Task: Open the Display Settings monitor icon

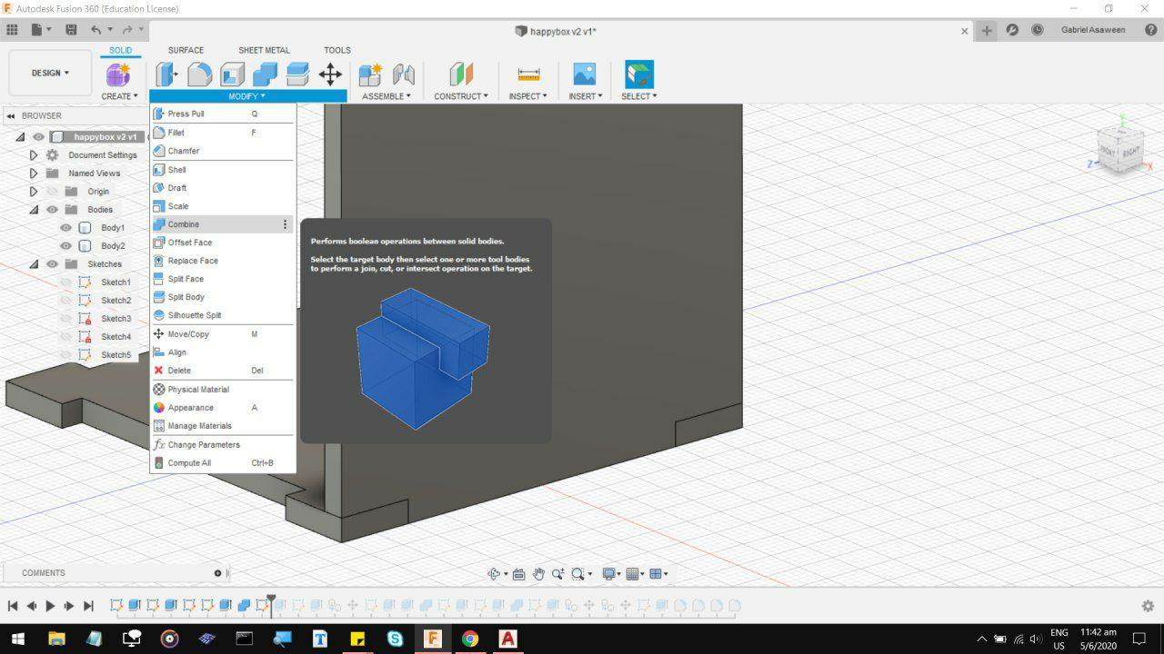Action: click(x=609, y=574)
